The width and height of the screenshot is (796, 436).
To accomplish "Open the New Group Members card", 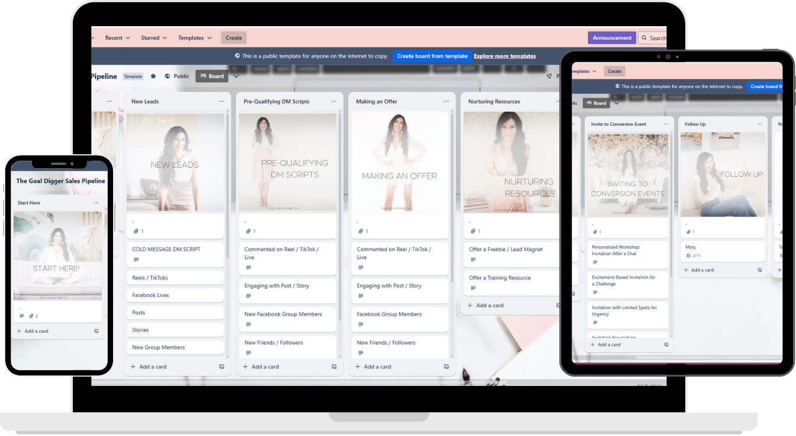I will click(x=175, y=347).
